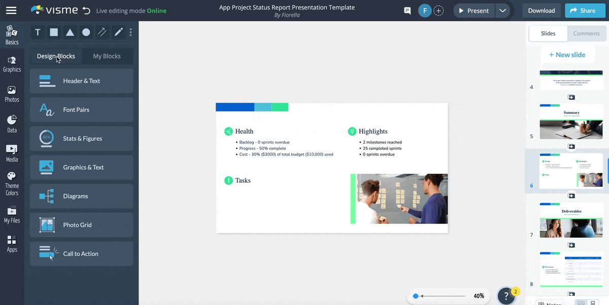Open the comments icon in the top bar
Screen dimensions: 609x305
click(407, 10)
